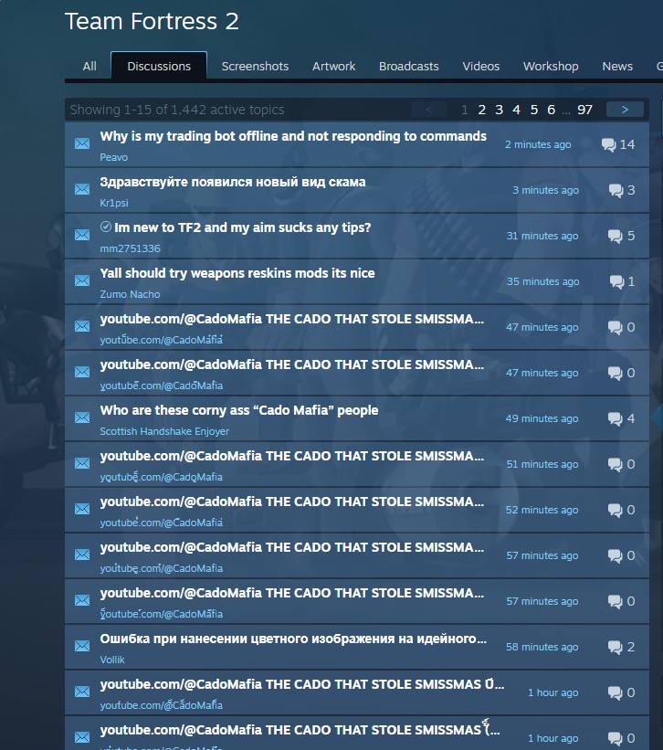Click the Team Fortress 2 title
The image size is (663, 750).
tap(152, 22)
